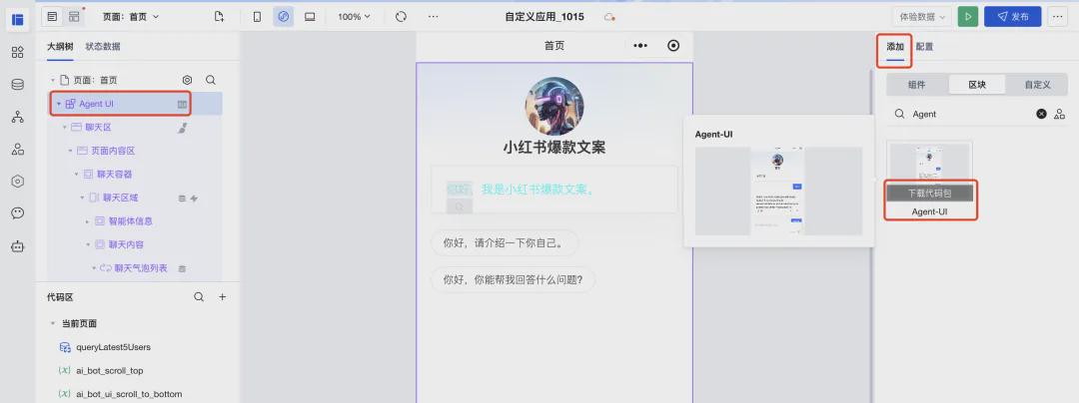Viewport: 1079px width, 403px height.
Task: Click the 你好，你能帮我回答什么问题? suggestion
Action: [x=513, y=279]
